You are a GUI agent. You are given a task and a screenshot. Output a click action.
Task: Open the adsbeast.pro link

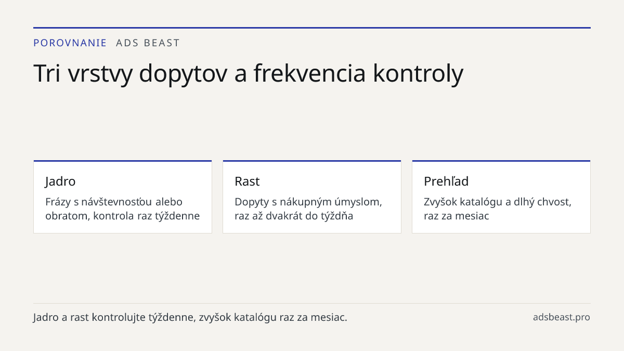point(562,317)
